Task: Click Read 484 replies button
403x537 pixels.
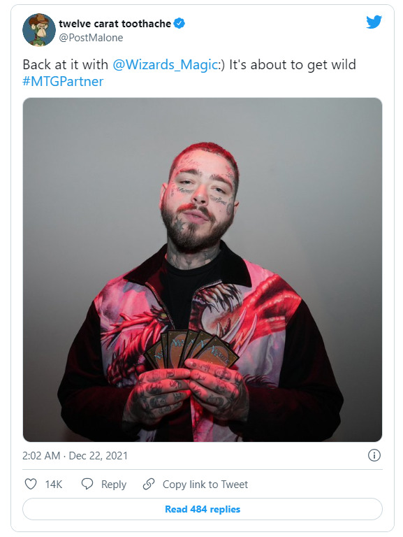Action: pos(203,509)
